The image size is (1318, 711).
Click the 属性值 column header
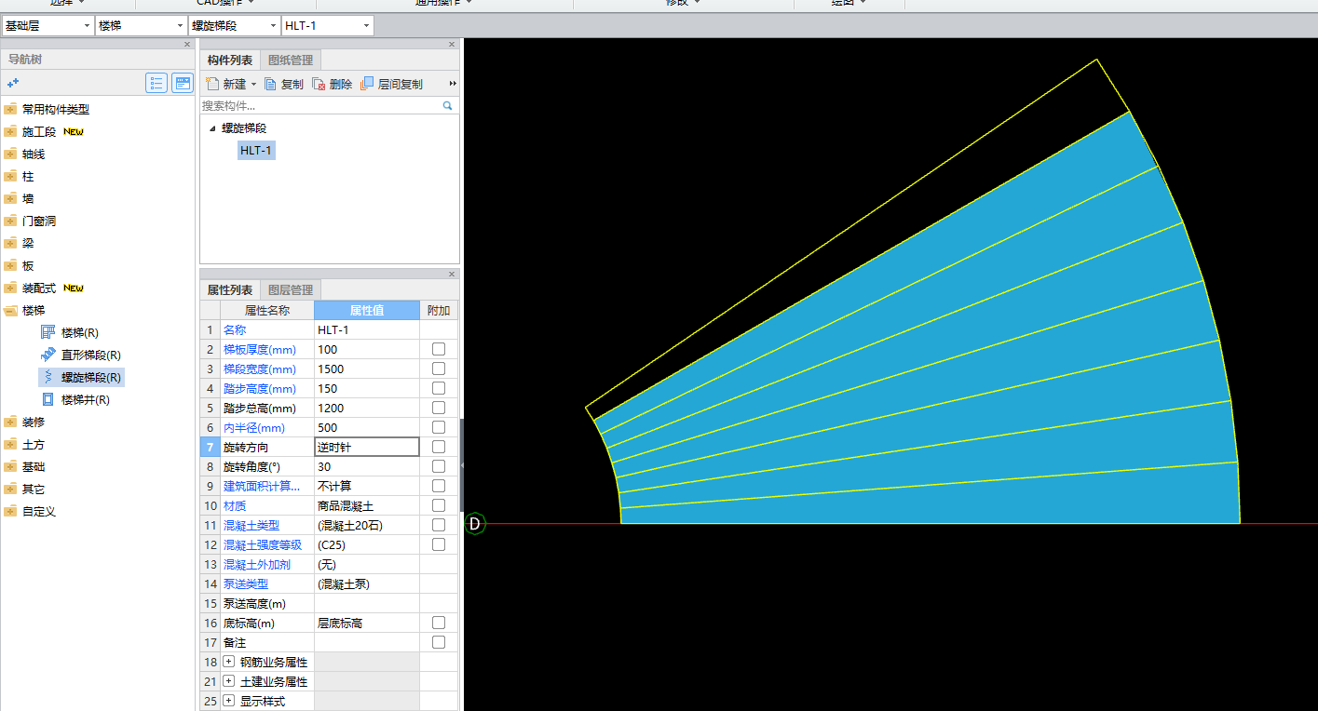[367, 310]
